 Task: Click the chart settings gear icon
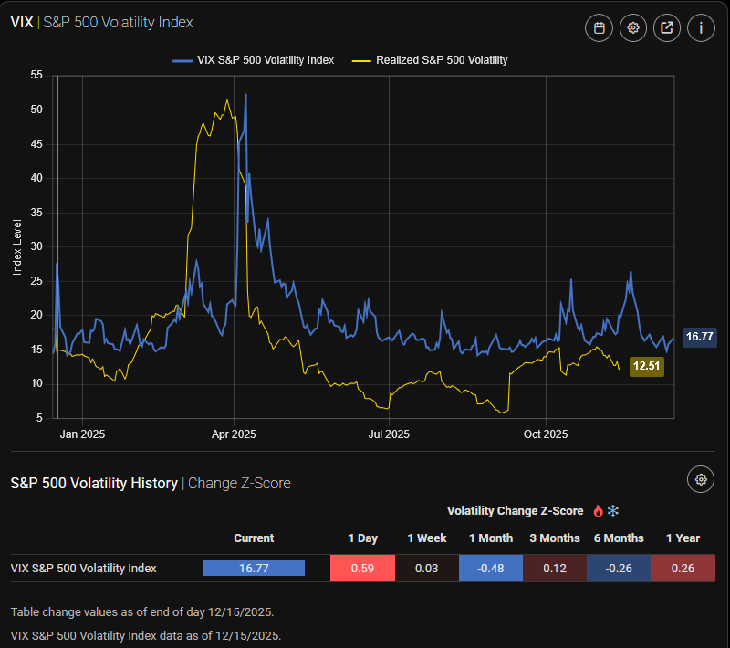632,27
